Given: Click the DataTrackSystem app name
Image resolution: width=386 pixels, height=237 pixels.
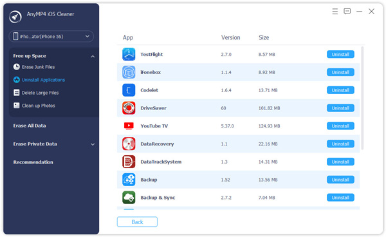Looking at the screenshot, I should pos(161,162).
